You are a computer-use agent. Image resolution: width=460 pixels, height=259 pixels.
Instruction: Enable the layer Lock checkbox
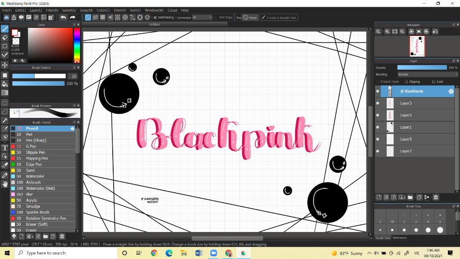pyautogui.click(x=434, y=82)
